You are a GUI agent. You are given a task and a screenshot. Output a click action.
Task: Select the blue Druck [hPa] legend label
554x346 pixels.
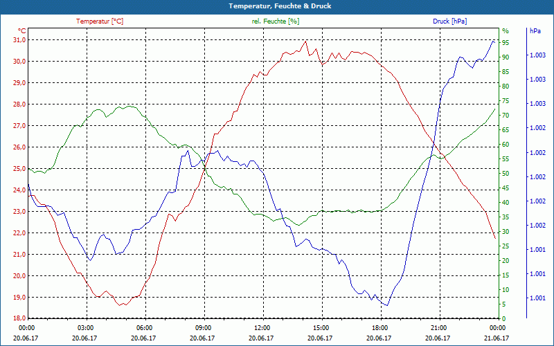[x=449, y=21]
